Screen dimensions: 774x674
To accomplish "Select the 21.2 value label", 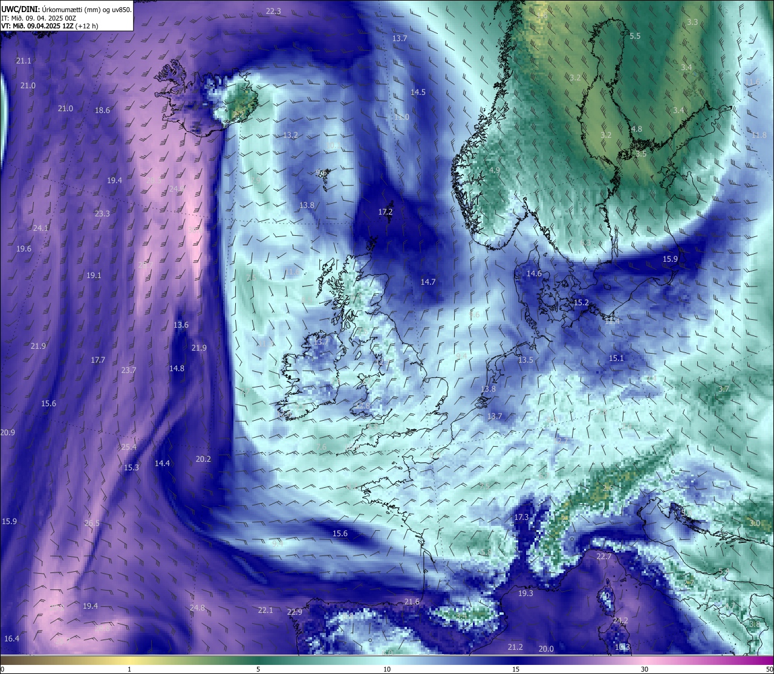I will coord(515,647).
